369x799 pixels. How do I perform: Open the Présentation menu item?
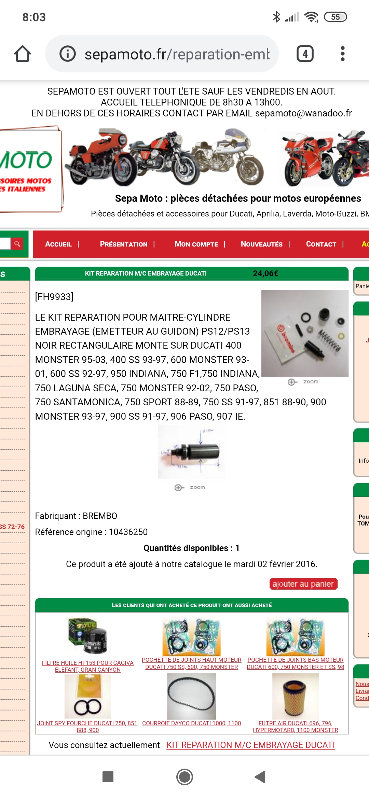pyautogui.click(x=124, y=244)
